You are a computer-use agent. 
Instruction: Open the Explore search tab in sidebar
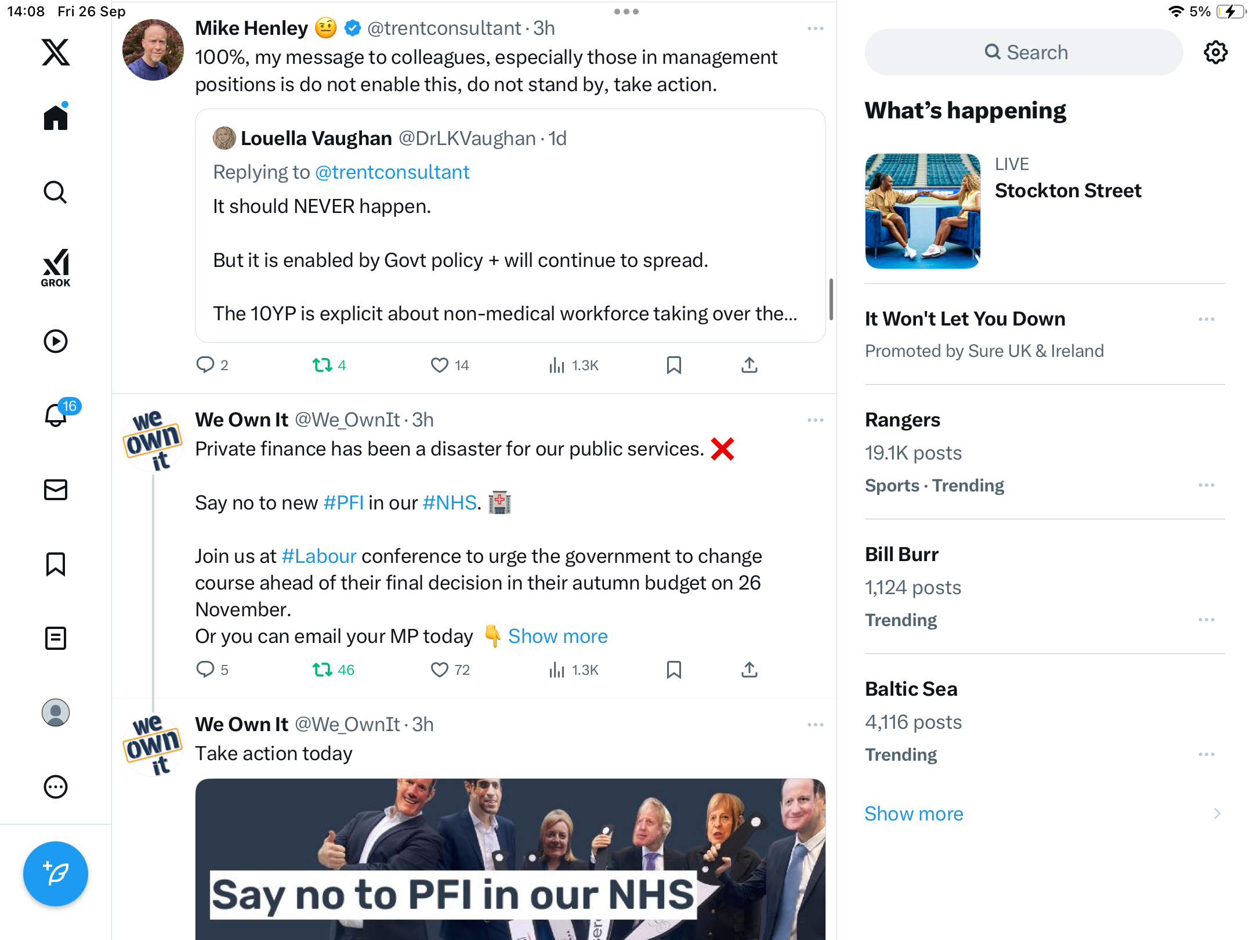click(56, 192)
